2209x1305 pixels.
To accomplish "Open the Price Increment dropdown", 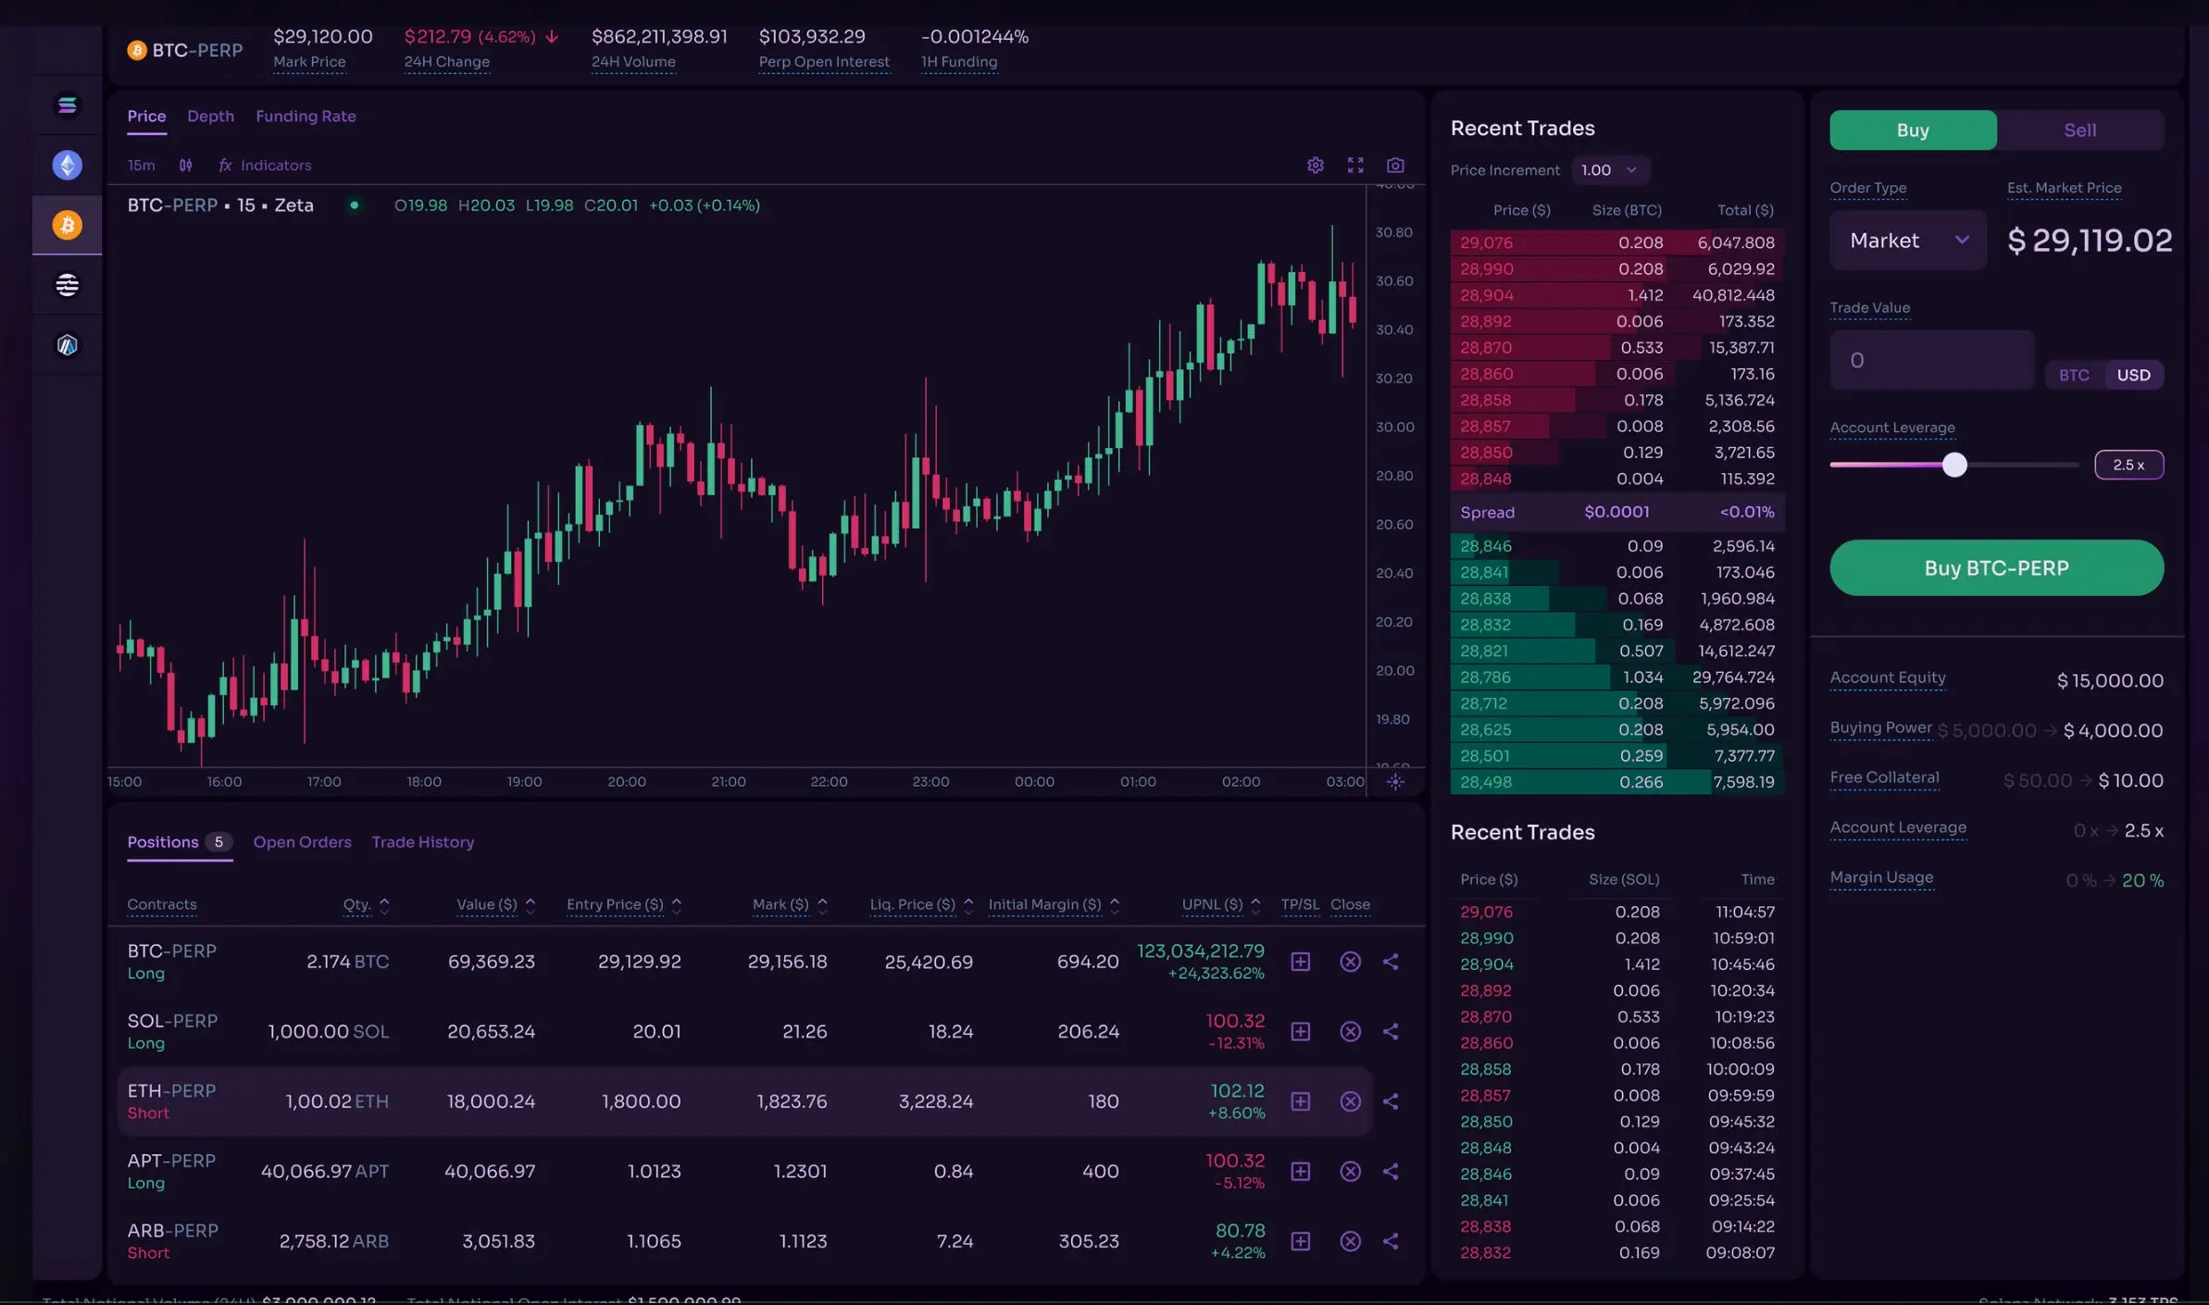I will (x=1610, y=169).
